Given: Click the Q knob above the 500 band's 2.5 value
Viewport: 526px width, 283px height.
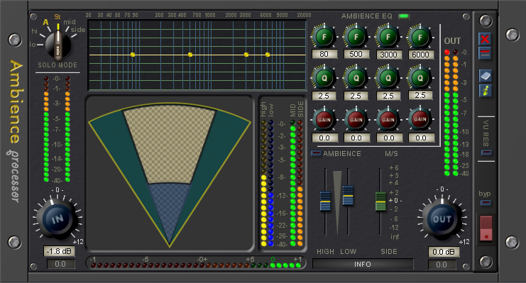Looking at the screenshot, I should [356, 78].
